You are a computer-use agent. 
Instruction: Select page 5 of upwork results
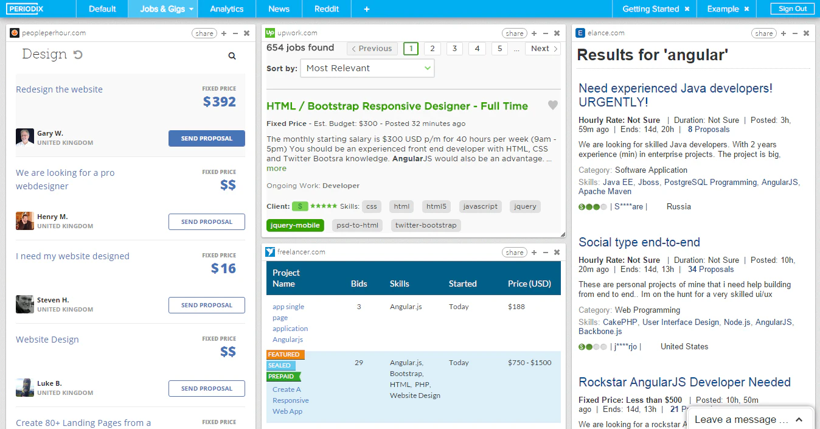click(x=499, y=49)
